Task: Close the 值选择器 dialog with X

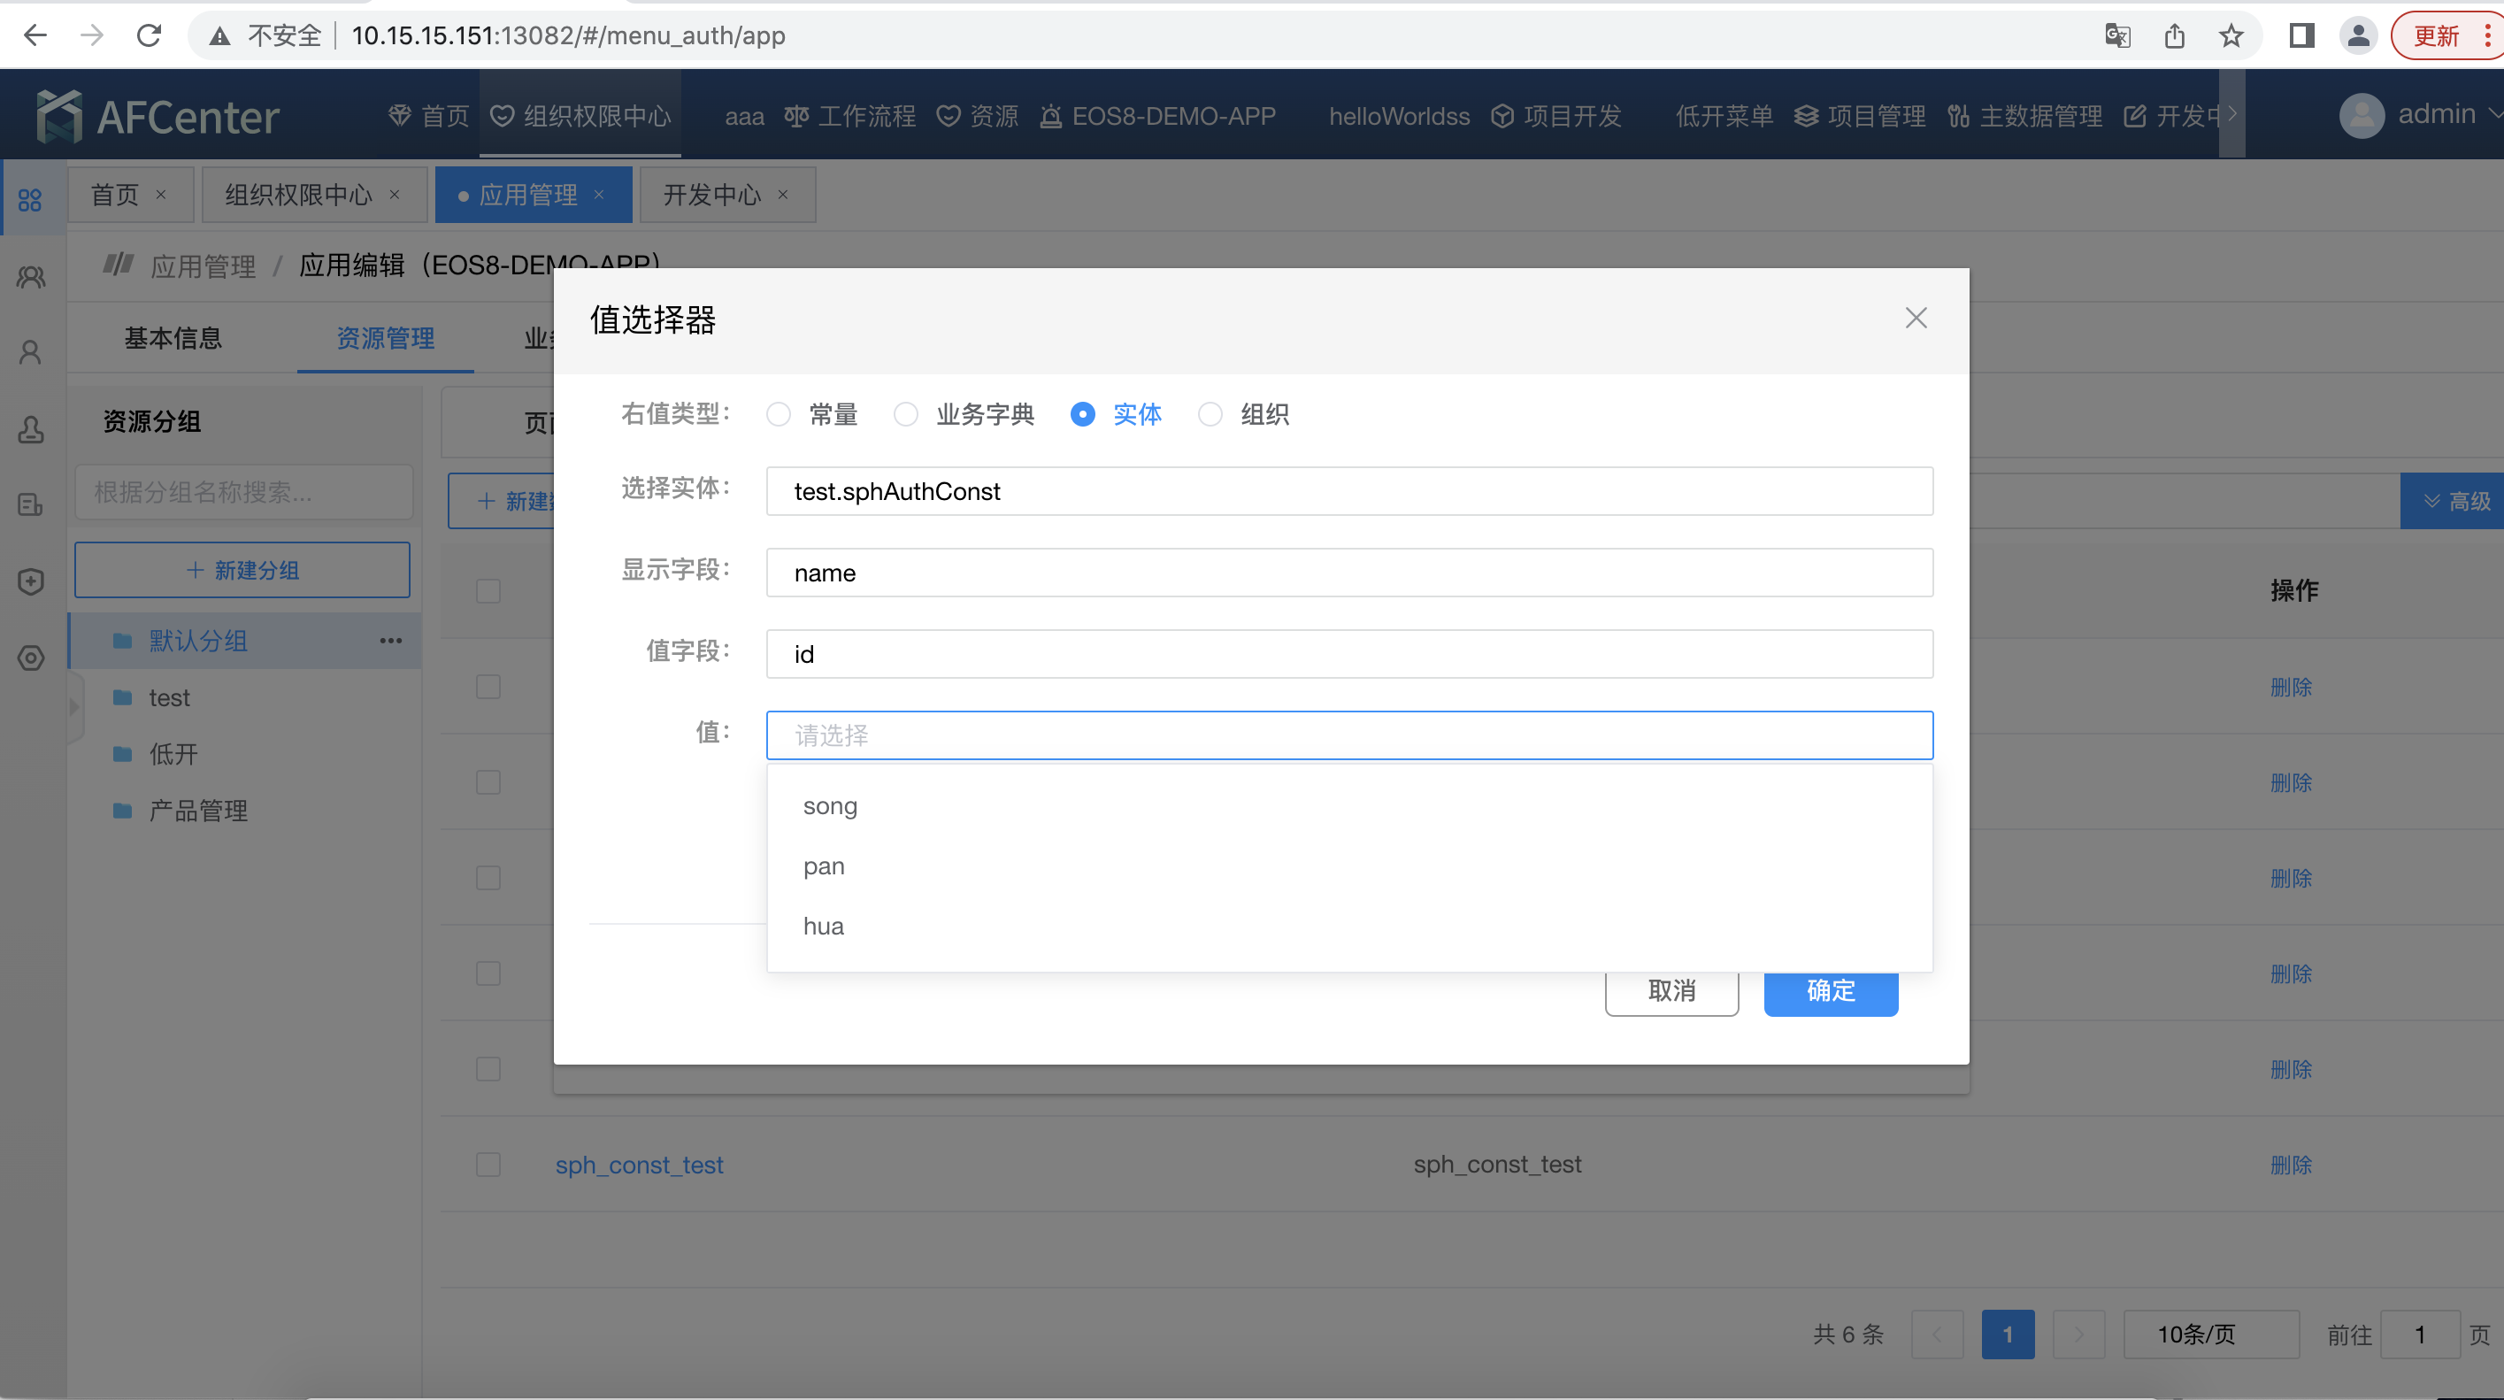Action: click(1915, 318)
